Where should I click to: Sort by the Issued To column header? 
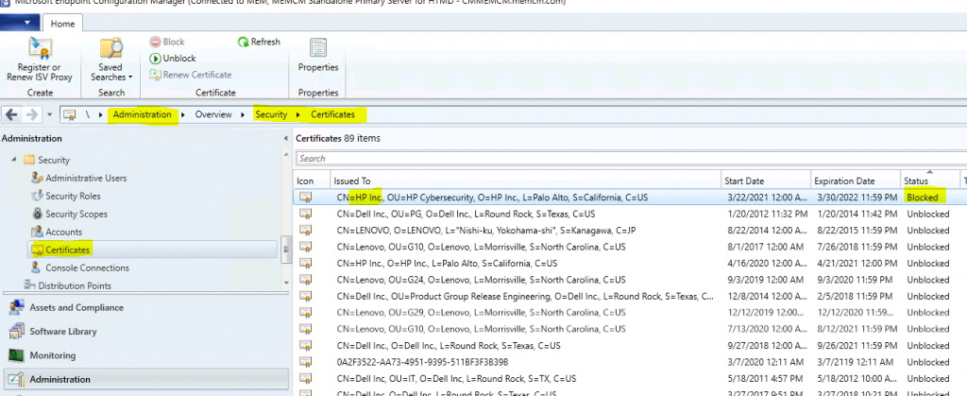point(526,181)
